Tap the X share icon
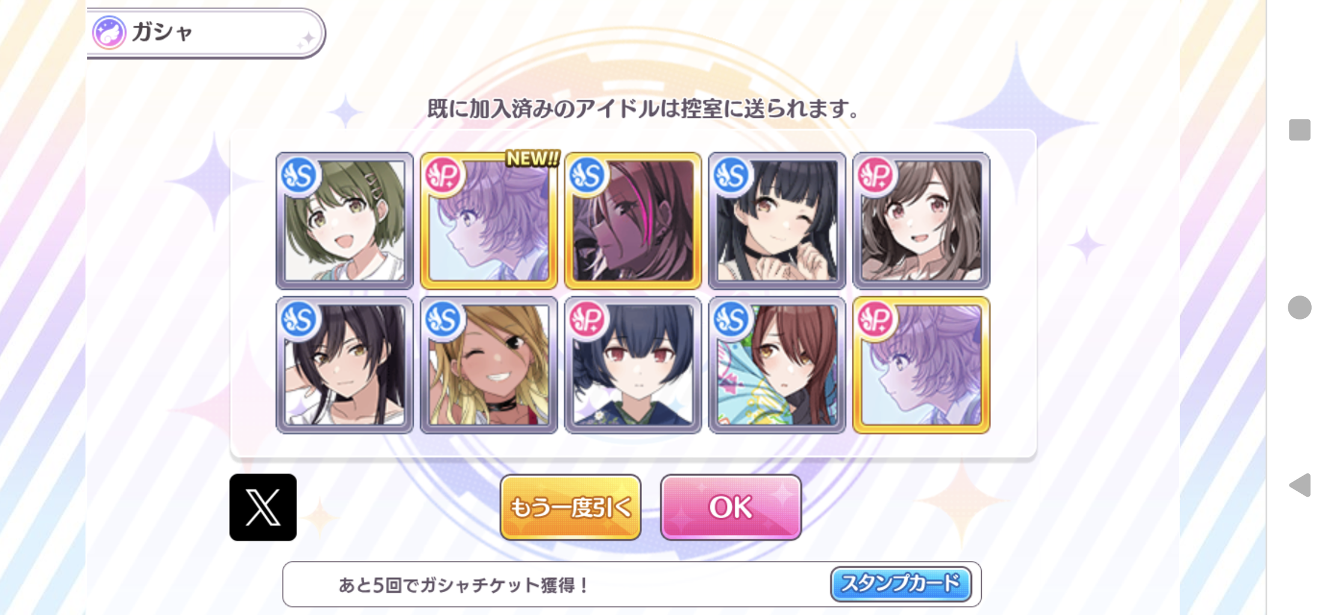The height and width of the screenshot is (615, 1334). coord(263,507)
